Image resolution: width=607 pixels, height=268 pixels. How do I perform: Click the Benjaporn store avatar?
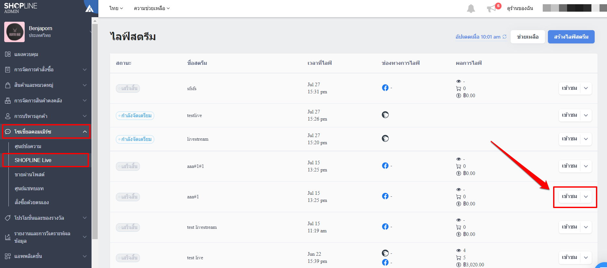pyautogui.click(x=14, y=32)
